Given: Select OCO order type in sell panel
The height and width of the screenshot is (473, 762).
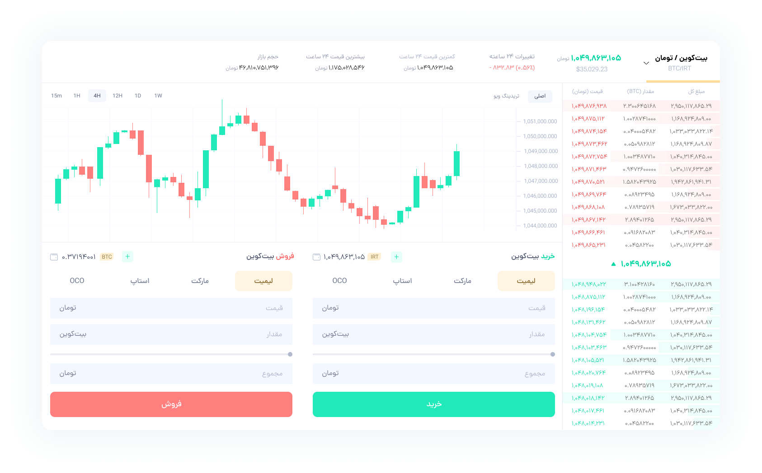Looking at the screenshot, I should coord(77,281).
